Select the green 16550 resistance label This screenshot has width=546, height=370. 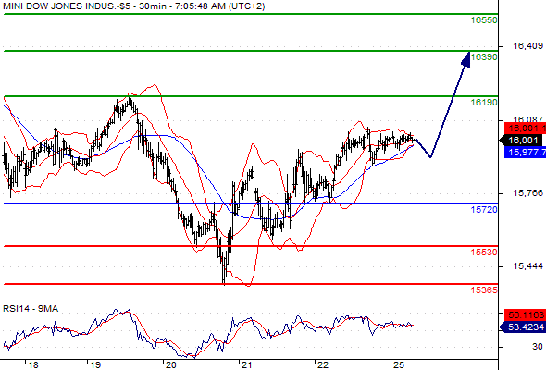click(484, 20)
